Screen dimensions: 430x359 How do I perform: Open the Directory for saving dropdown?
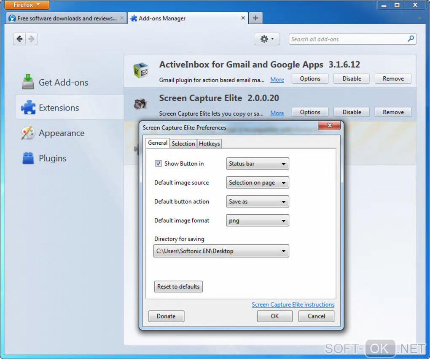221,251
